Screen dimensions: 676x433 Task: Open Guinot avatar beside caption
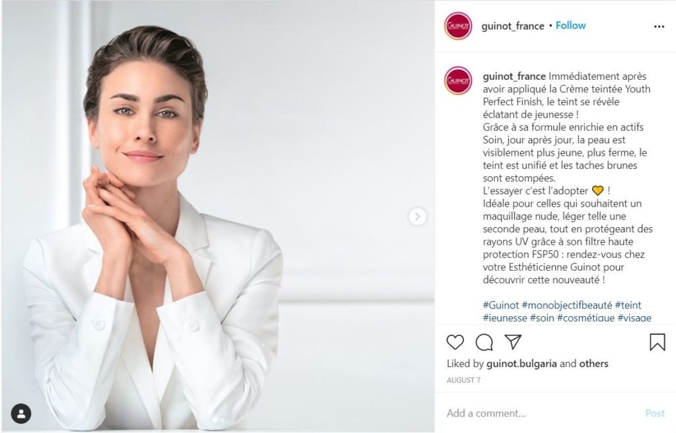(458, 81)
